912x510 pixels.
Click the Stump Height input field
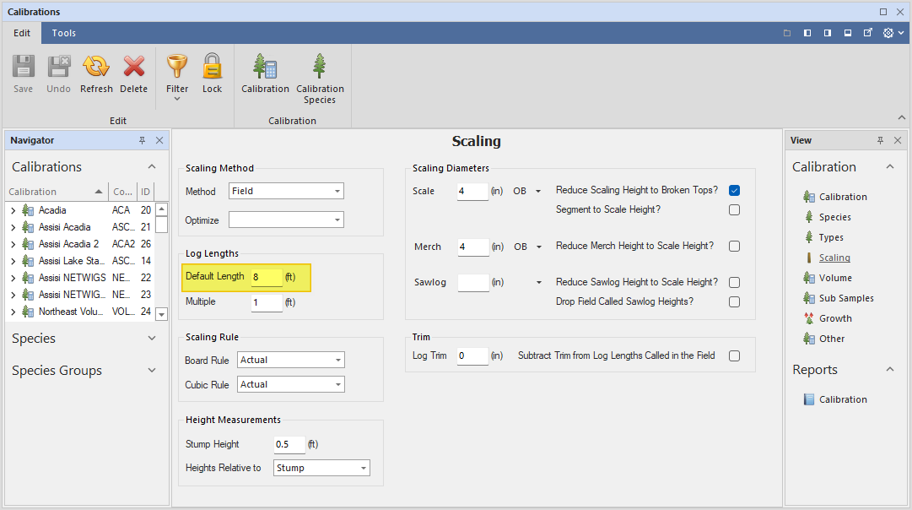point(289,444)
